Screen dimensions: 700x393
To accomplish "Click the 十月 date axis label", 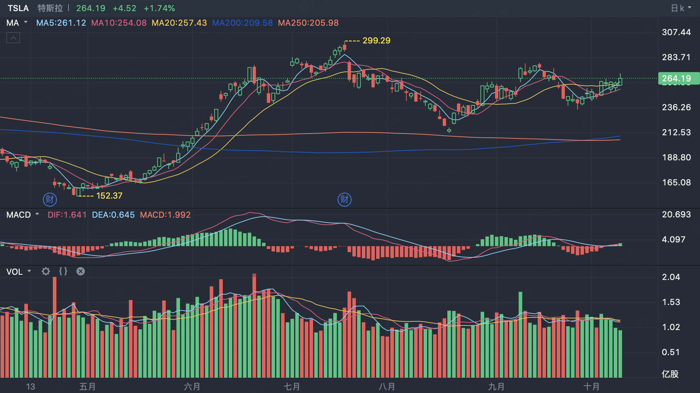I will 592,386.
